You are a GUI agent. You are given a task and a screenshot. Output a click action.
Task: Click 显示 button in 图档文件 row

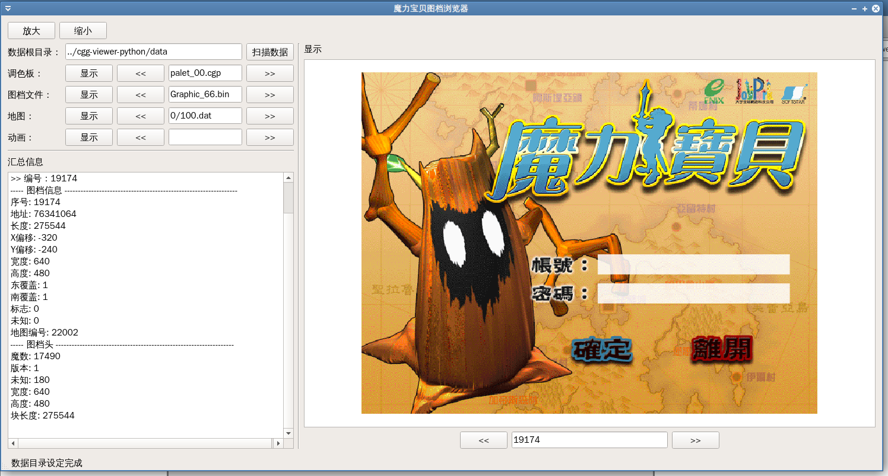[89, 95]
